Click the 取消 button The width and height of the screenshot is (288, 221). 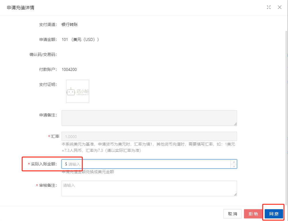(232, 214)
